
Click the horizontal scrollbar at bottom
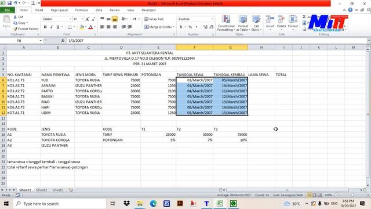288,190
